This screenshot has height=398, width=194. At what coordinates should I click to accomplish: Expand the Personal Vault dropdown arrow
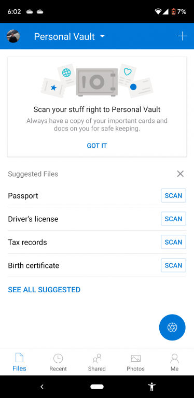[102, 36]
